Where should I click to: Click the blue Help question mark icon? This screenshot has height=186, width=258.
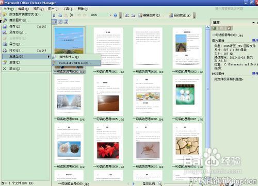pos(116,15)
